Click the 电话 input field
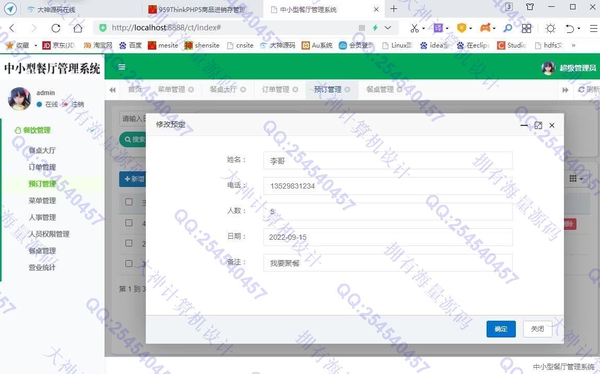The height and width of the screenshot is (374, 600). point(388,186)
